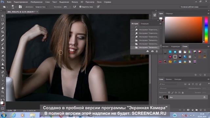Toggle lock transparent pixels in Layers panel
This screenshot has height=118, width=210.
169,92
